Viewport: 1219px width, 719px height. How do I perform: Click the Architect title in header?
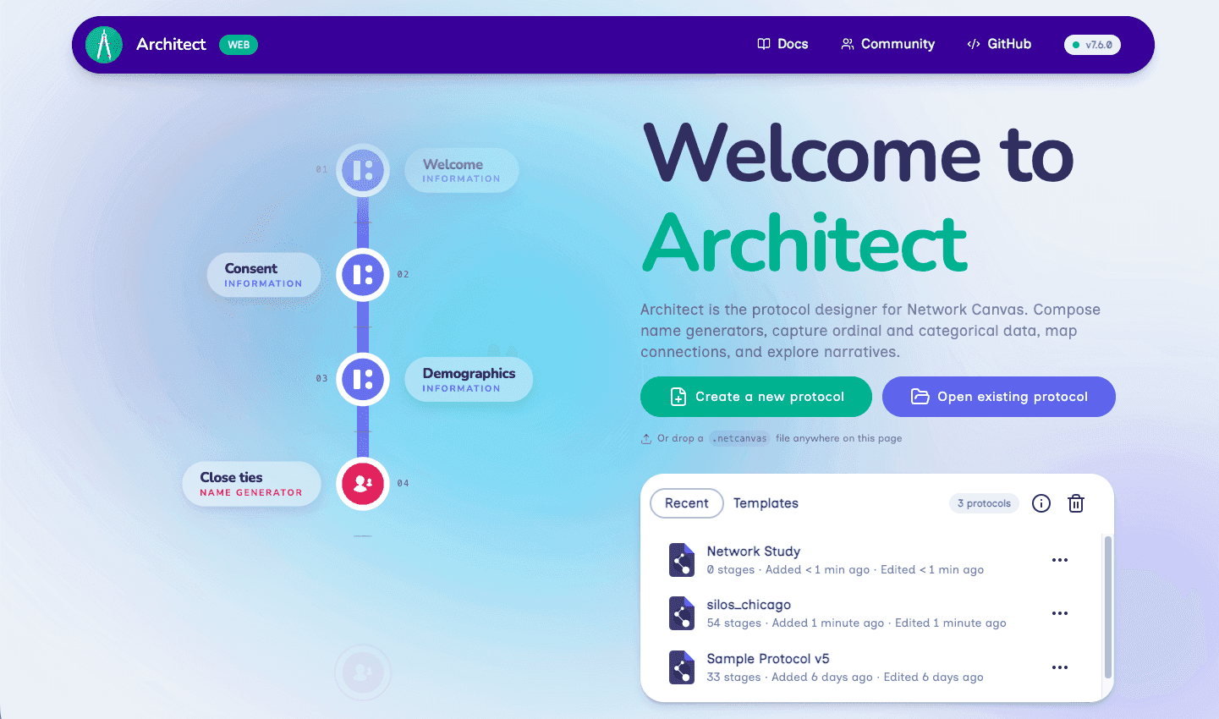(171, 44)
